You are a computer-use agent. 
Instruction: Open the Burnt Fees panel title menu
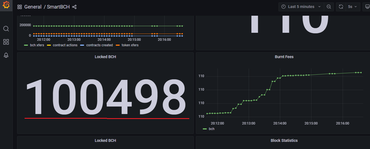(284, 57)
